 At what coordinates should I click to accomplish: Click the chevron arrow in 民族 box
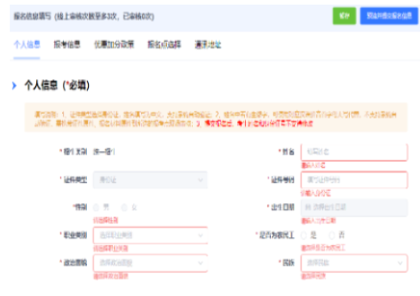point(400,263)
